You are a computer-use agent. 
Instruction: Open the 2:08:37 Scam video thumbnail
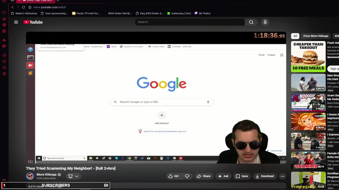(x=308, y=102)
